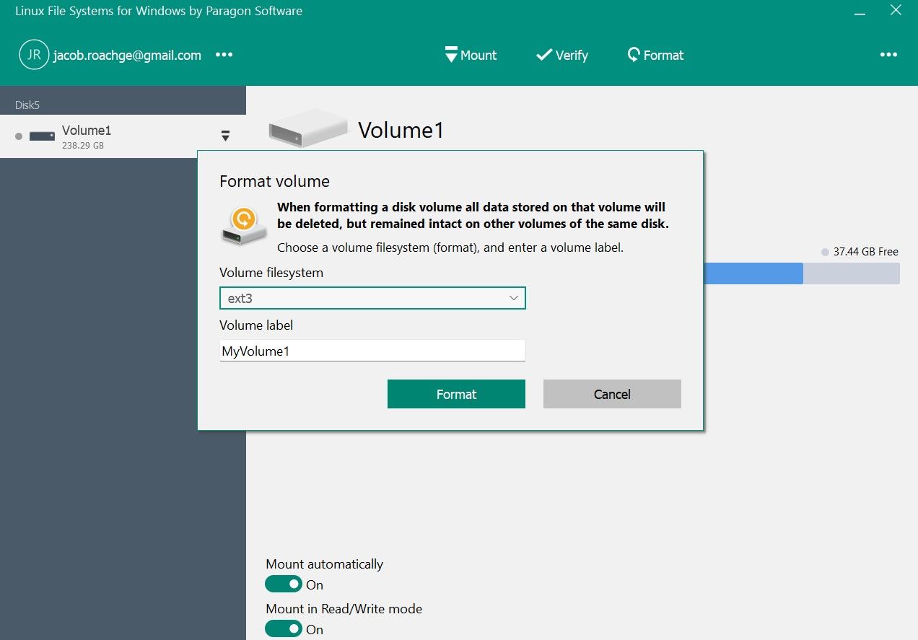The width and height of the screenshot is (918, 640).
Task: Click the Verify checkmark icon
Action: click(543, 55)
